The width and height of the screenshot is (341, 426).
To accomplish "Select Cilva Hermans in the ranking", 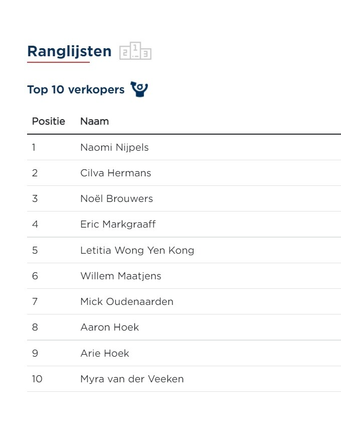I will click(115, 173).
